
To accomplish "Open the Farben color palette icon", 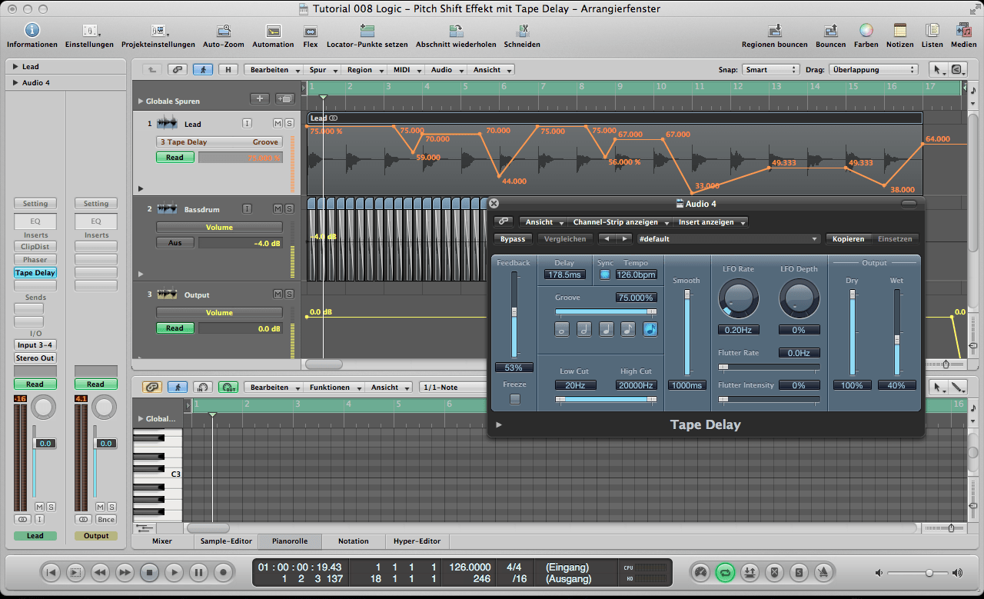I will tap(866, 31).
